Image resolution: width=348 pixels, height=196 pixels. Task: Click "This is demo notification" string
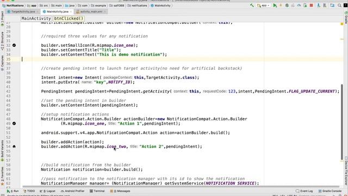[130, 54]
